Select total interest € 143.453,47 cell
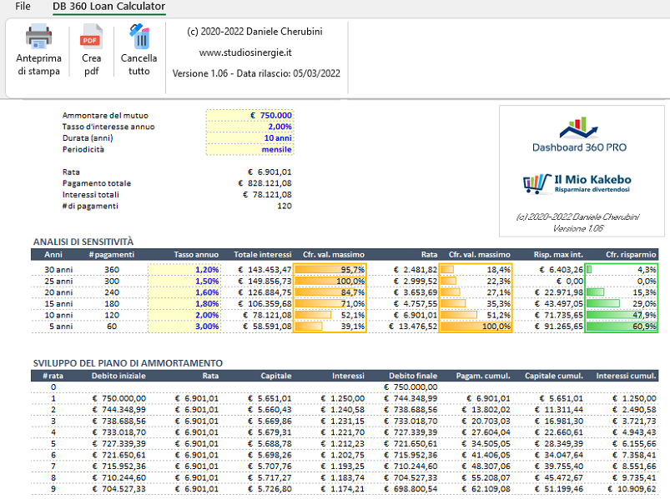 tap(264, 270)
